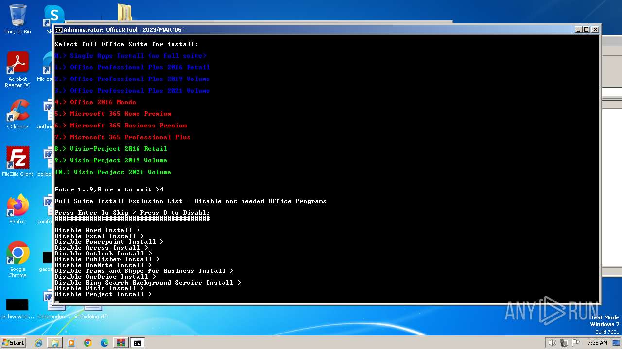Click 'Office 2016 Mondo' option text
The height and width of the screenshot is (349, 622).
(x=103, y=102)
